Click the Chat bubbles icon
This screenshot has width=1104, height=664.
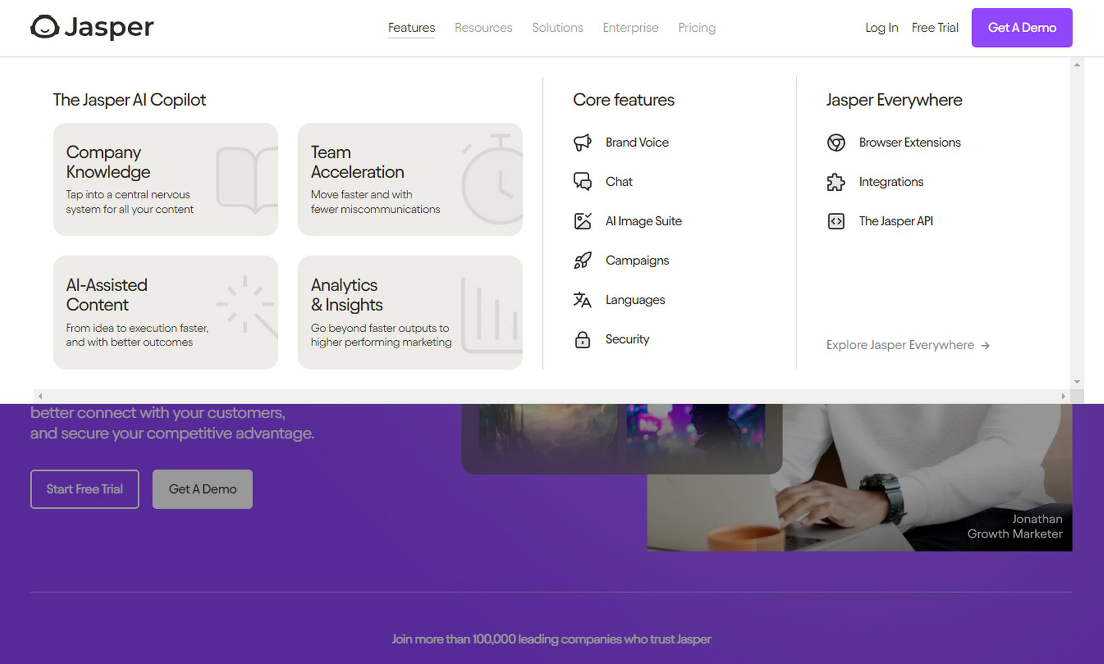click(x=582, y=182)
